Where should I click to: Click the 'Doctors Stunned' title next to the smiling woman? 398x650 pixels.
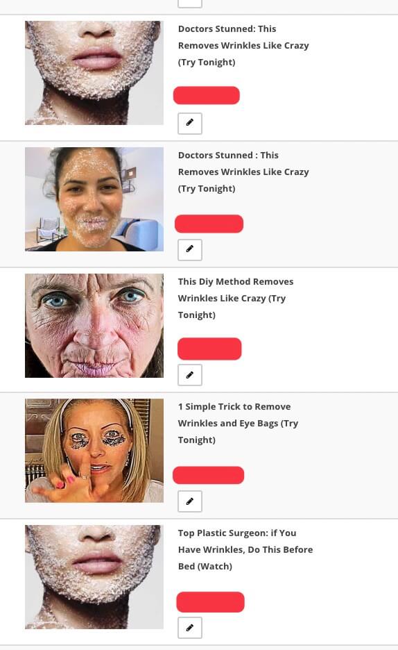click(243, 172)
